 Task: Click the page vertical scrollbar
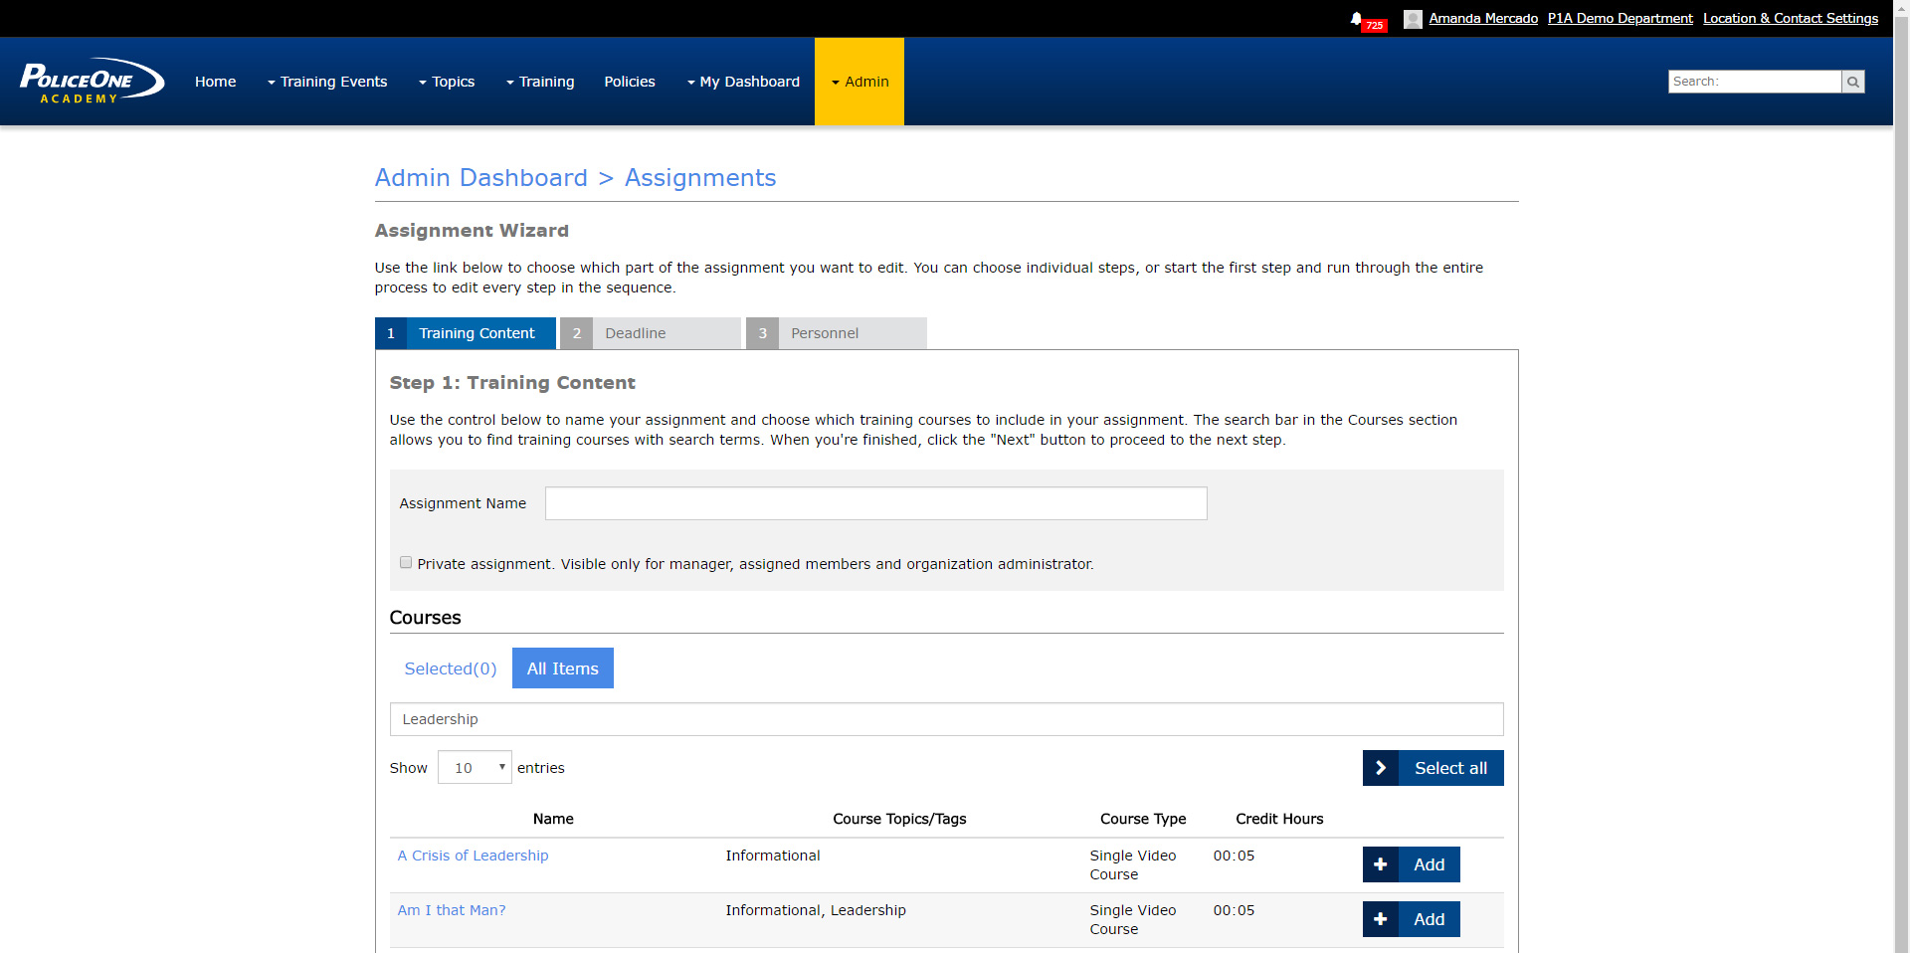(x=1901, y=476)
